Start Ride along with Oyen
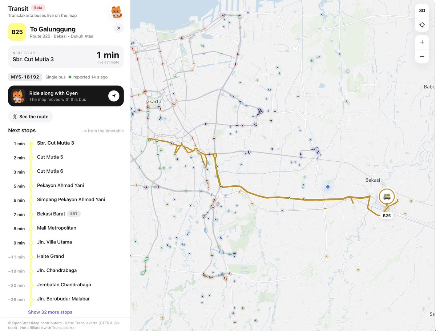 (x=66, y=96)
